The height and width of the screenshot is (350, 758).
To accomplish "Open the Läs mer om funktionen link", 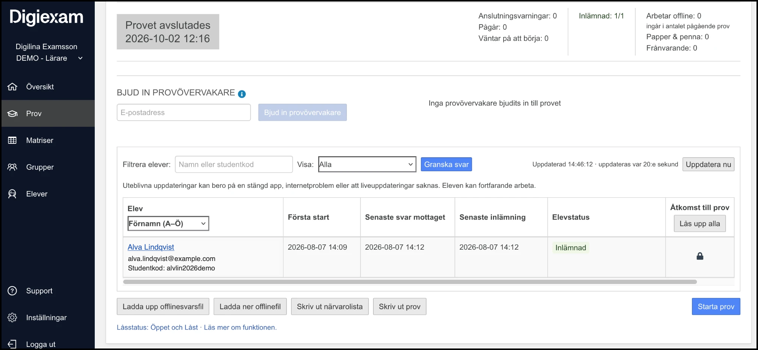I will click(x=240, y=327).
